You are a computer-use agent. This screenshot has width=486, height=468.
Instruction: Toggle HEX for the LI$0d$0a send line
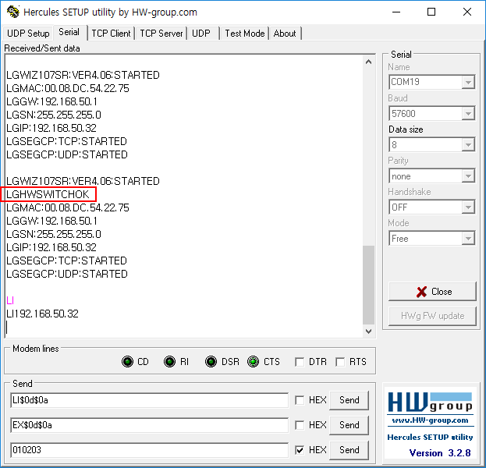tap(300, 400)
